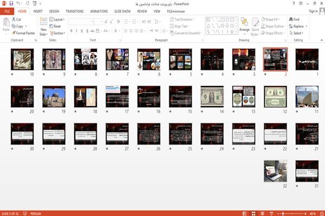This screenshot has width=325, height=216.
Task: Start Slide Show from status bar
Action: click(271, 213)
